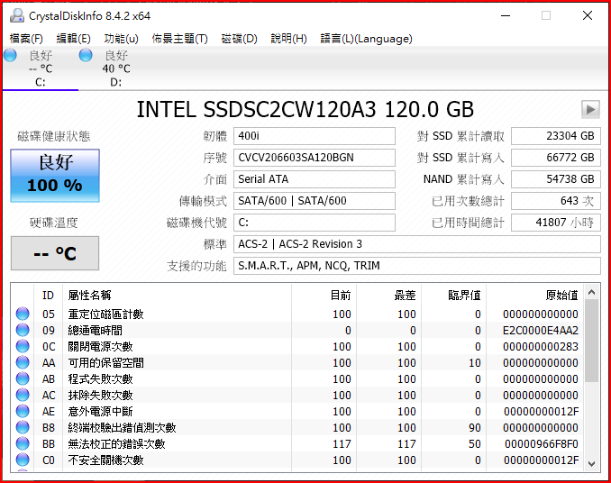Click the ID column header
611x483 pixels.
pyautogui.click(x=49, y=296)
